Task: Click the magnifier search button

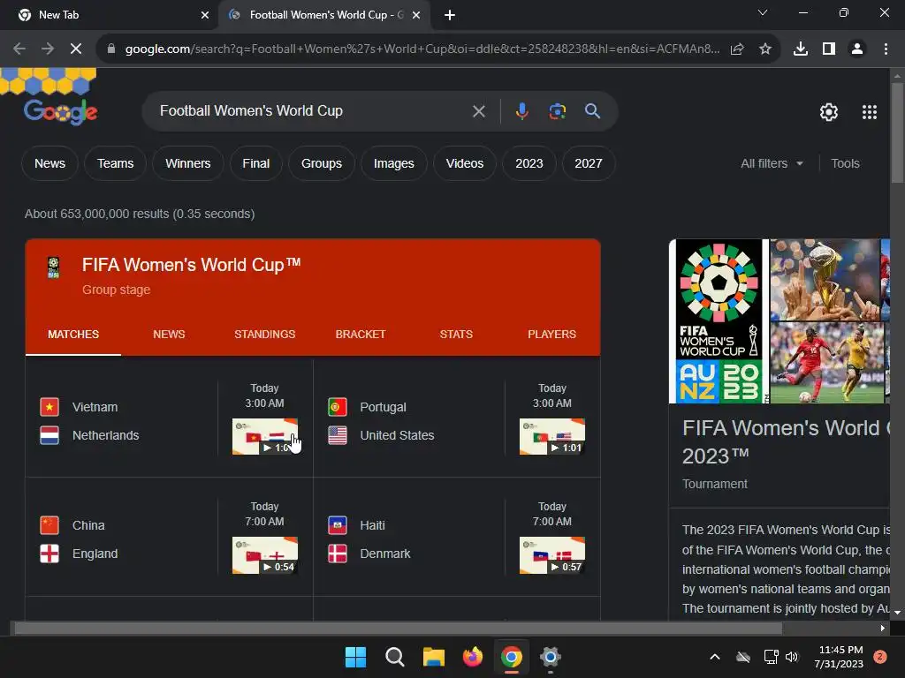Action: [592, 111]
